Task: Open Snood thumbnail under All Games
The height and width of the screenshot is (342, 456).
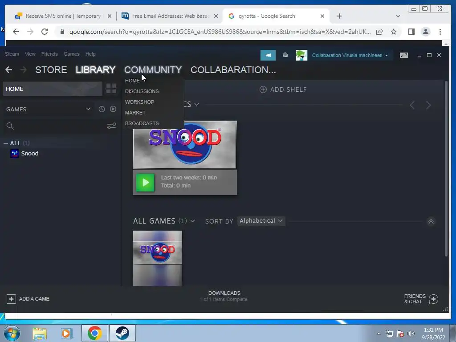Action: [x=157, y=258]
